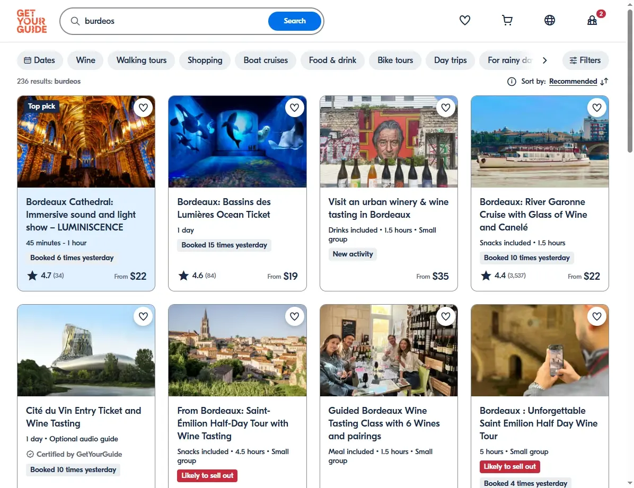Open profile icon with notification badge
The image size is (634, 488).
(592, 20)
